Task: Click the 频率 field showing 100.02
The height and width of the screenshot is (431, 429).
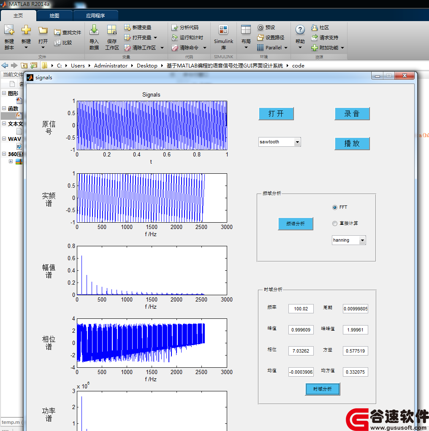Action: coord(301,309)
